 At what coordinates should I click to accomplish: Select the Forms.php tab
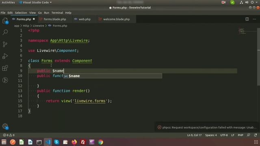[x=24, y=19]
